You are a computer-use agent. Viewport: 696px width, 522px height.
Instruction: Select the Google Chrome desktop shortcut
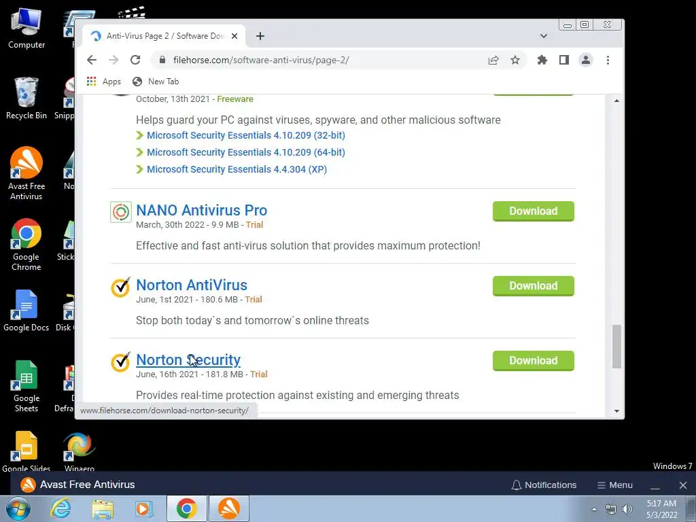(27, 245)
